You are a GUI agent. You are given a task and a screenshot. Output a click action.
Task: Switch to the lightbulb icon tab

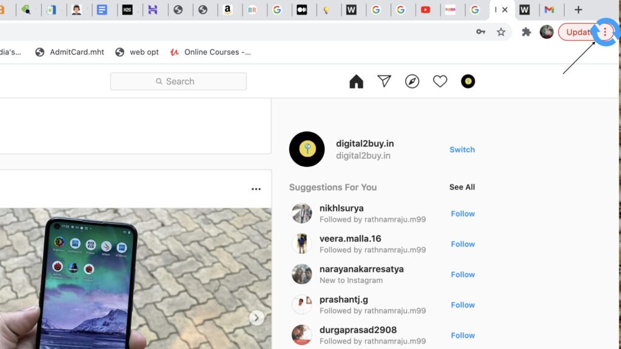(x=326, y=10)
